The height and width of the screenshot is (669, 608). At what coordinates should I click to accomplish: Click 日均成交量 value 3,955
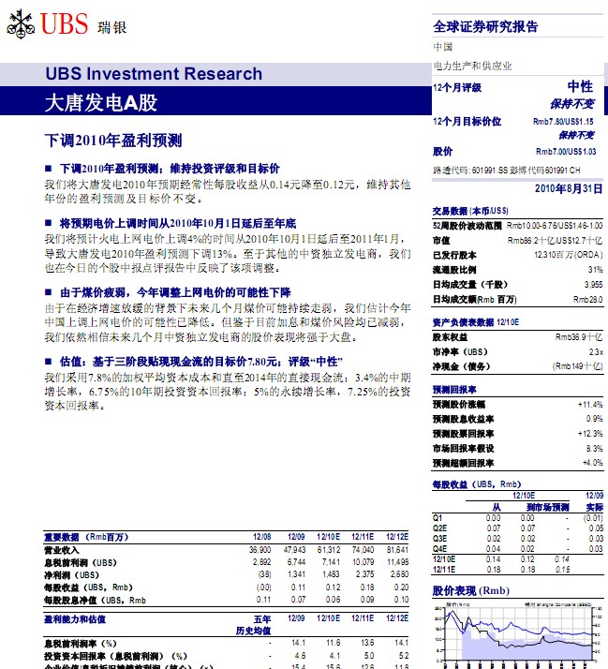coord(593,285)
